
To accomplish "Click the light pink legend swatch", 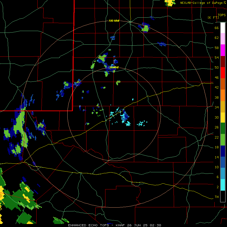I will pyautogui.click(x=223, y=39).
